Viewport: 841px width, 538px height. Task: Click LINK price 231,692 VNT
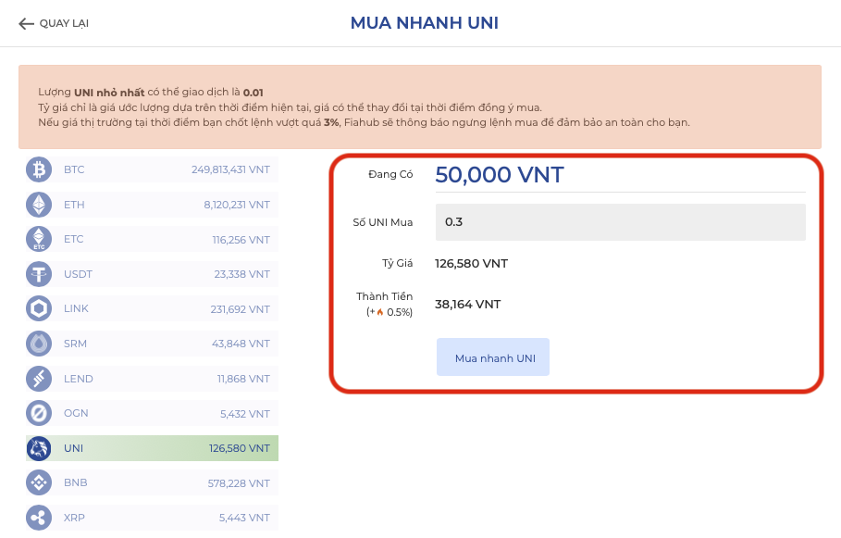pyautogui.click(x=240, y=309)
